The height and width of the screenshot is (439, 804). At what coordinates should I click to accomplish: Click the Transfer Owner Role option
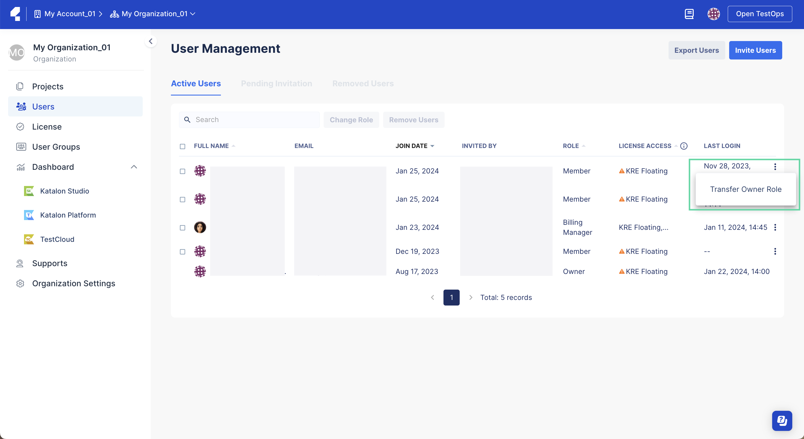coord(746,189)
